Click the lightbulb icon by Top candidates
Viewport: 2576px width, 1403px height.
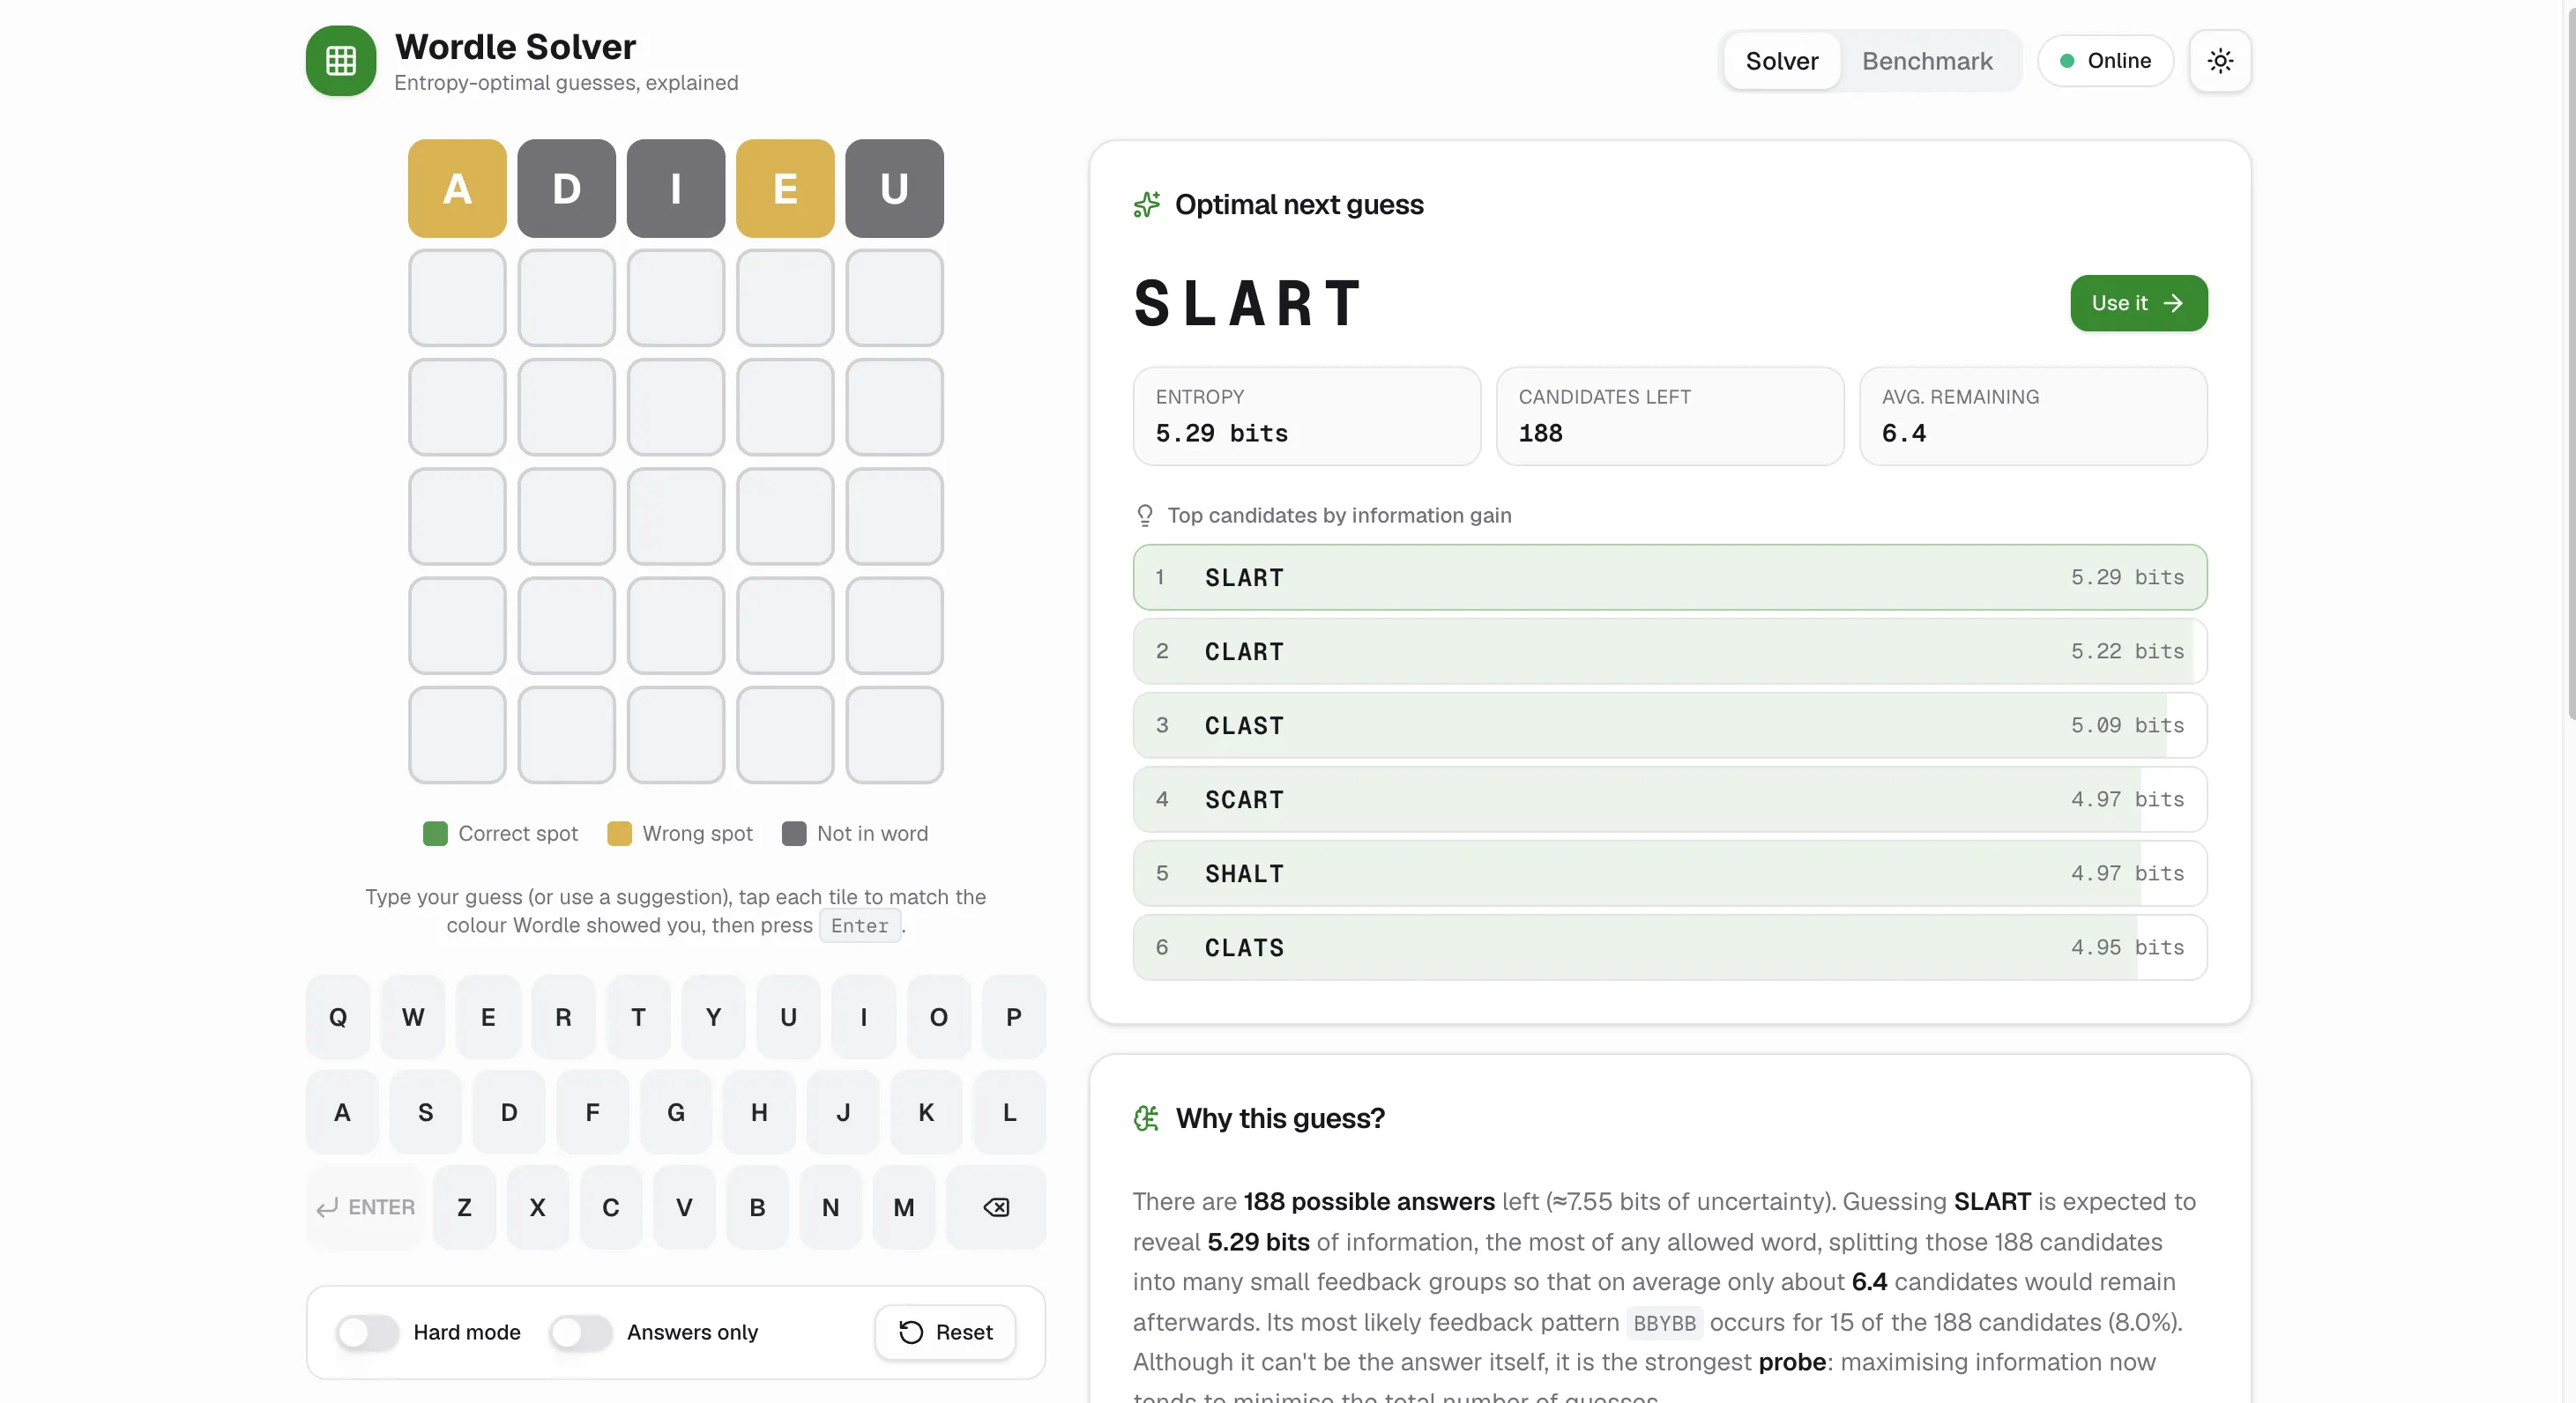tap(1145, 515)
